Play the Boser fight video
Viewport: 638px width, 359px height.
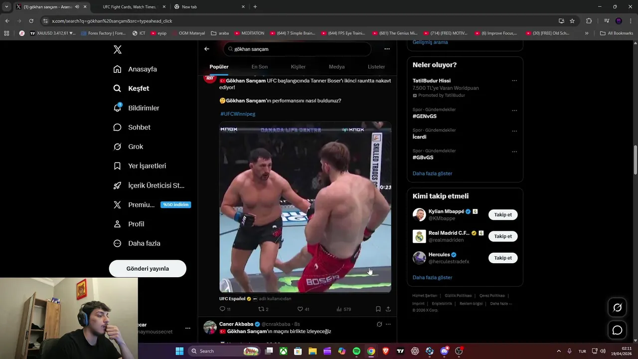click(305, 207)
